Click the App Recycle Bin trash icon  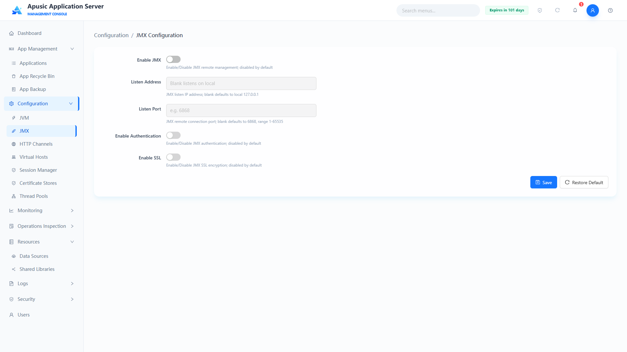tap(14, 76)
